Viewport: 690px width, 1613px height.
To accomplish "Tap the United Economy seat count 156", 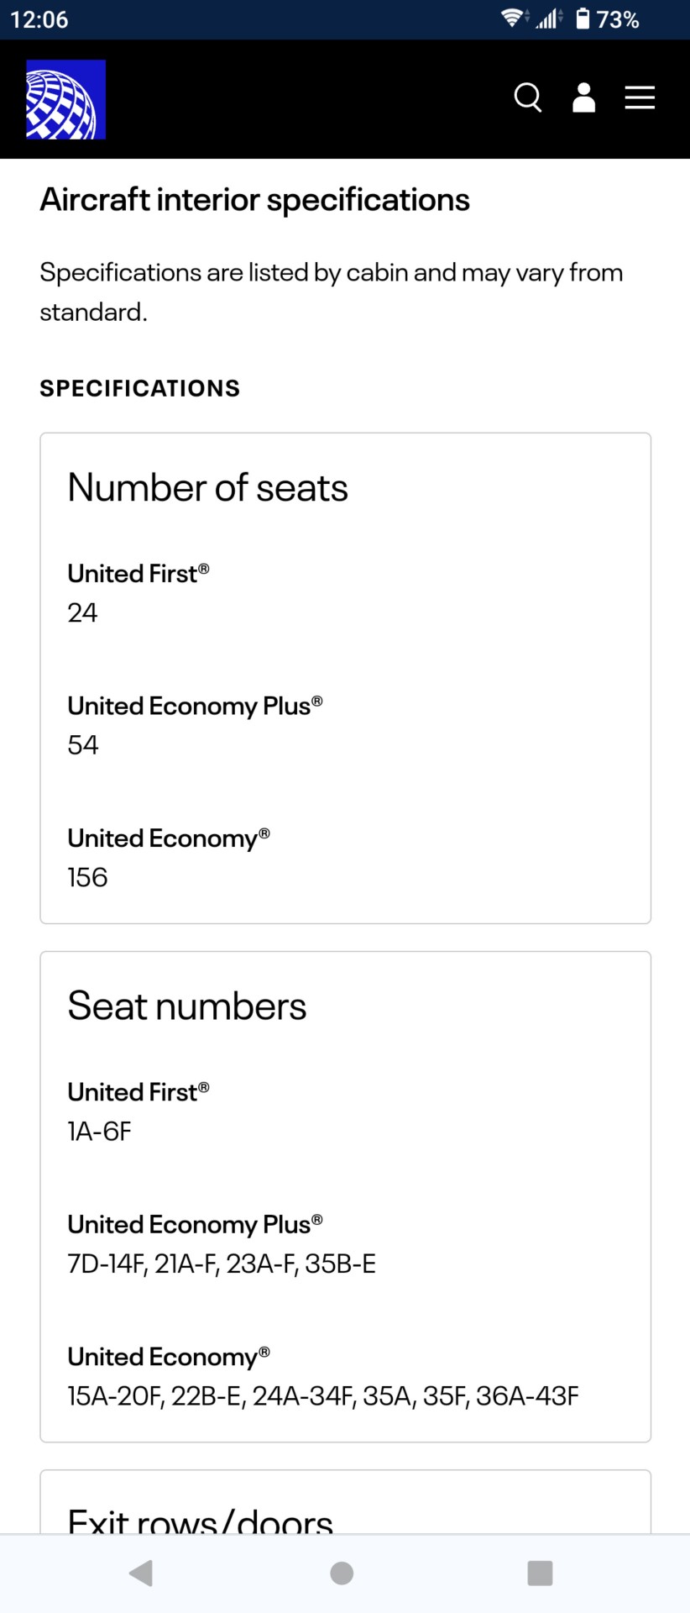I will (88, 877).
